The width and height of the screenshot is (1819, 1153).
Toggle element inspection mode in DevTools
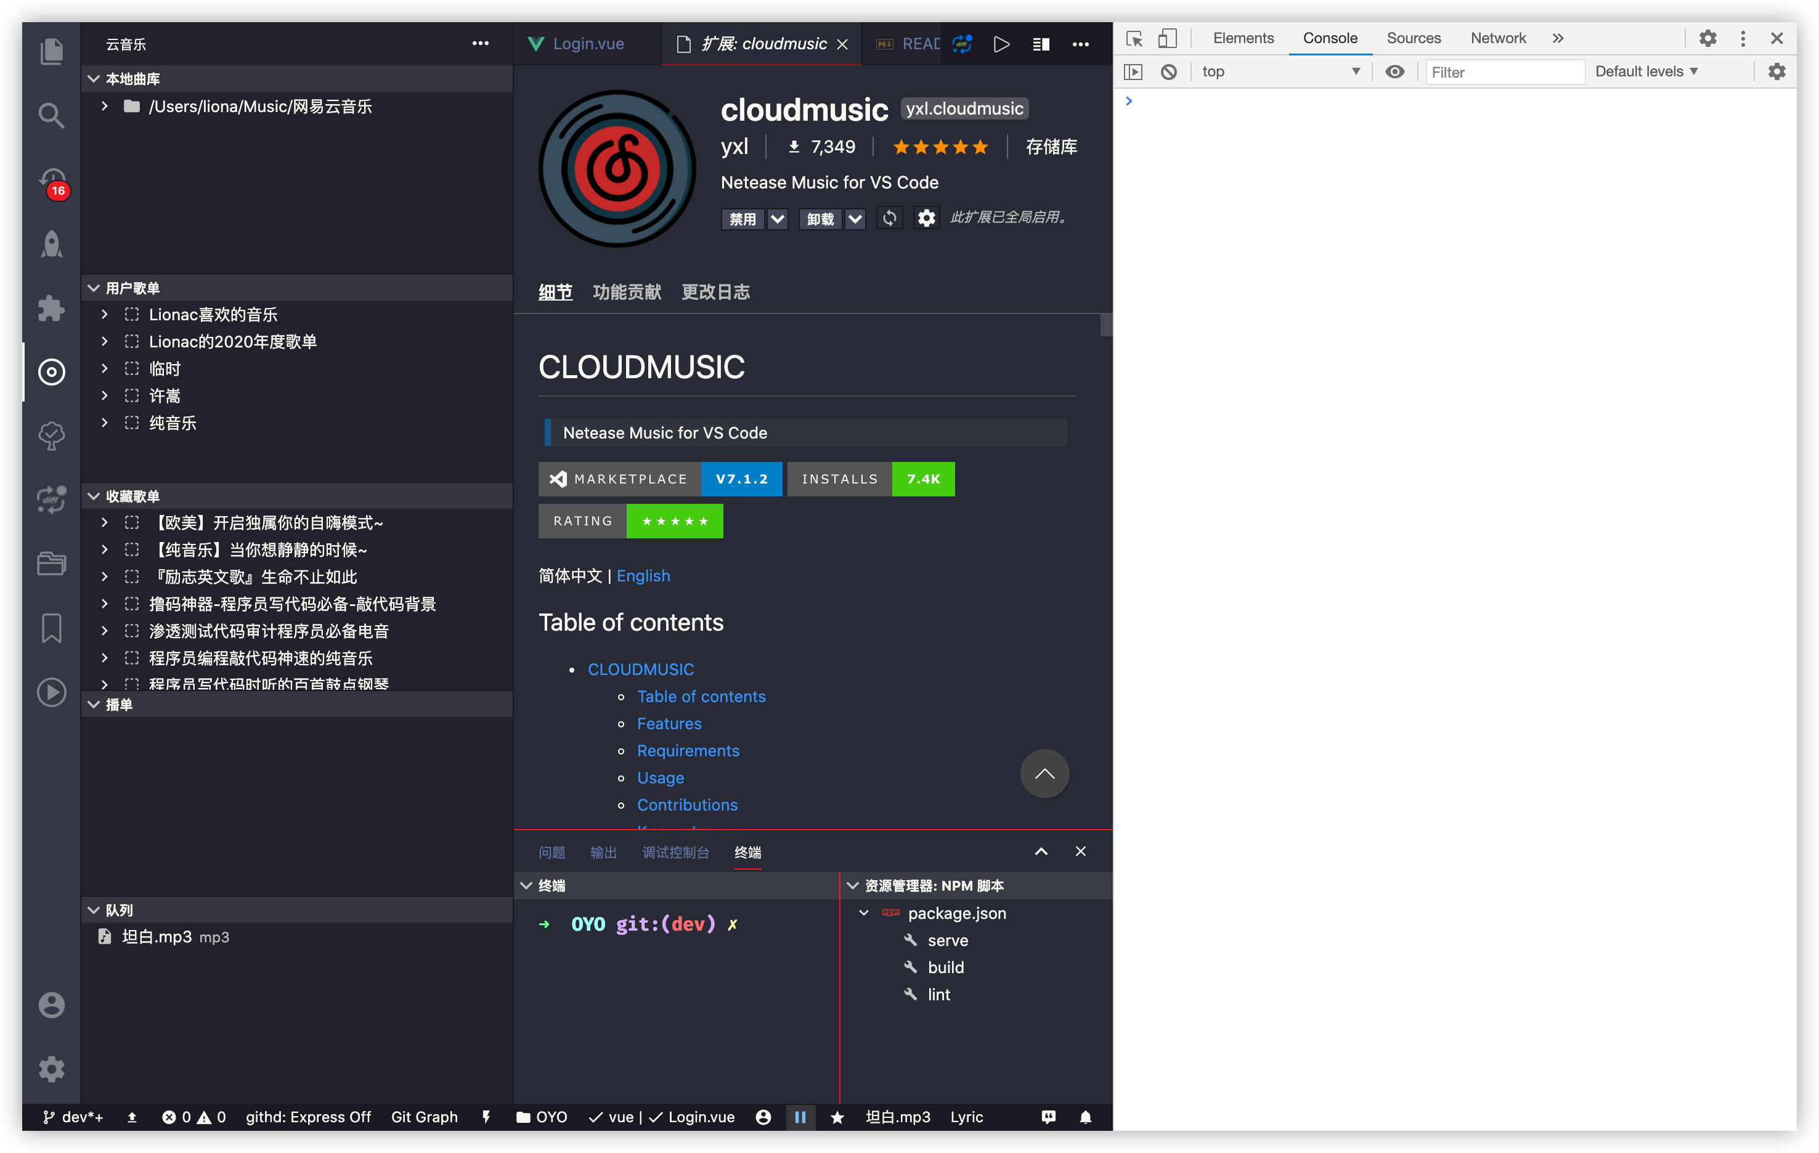(x=1134, y=38)
